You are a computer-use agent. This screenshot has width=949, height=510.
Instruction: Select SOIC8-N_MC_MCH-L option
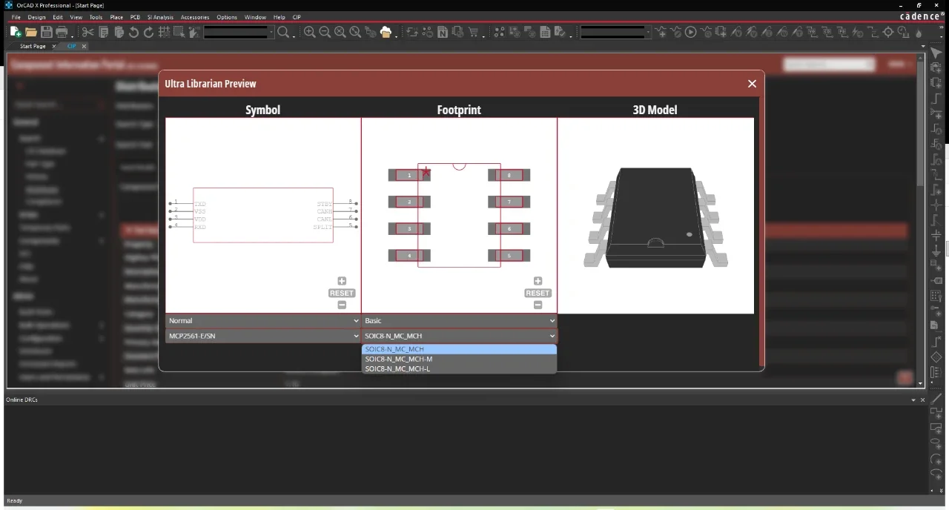[x=459, y=368]
